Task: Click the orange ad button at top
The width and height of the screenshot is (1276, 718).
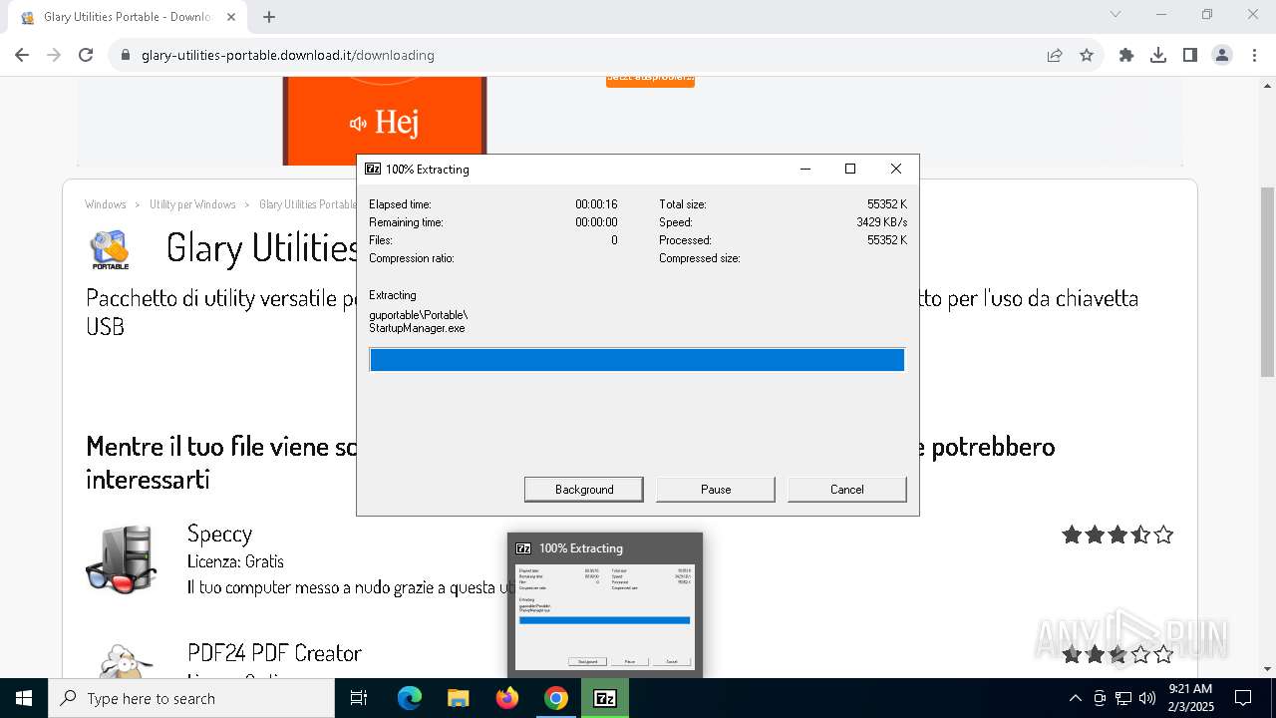Action: click(x=650, y=79)
